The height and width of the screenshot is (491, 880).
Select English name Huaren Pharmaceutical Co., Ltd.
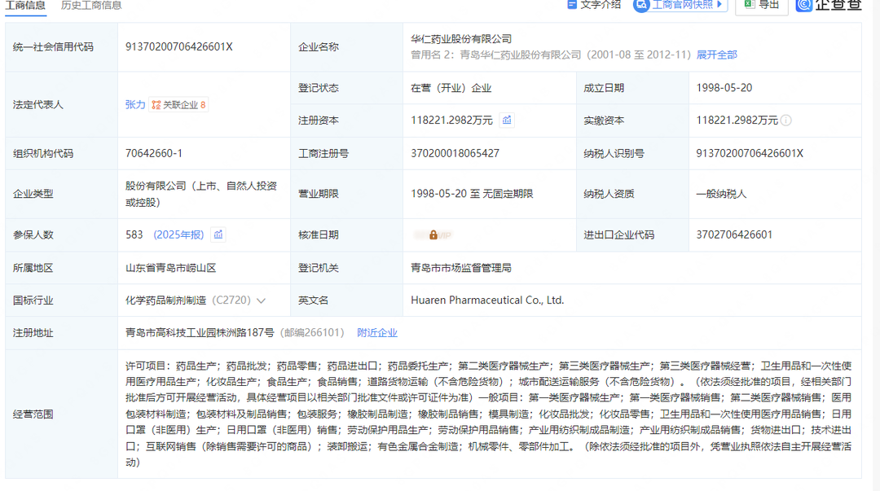tap(487, 300)
